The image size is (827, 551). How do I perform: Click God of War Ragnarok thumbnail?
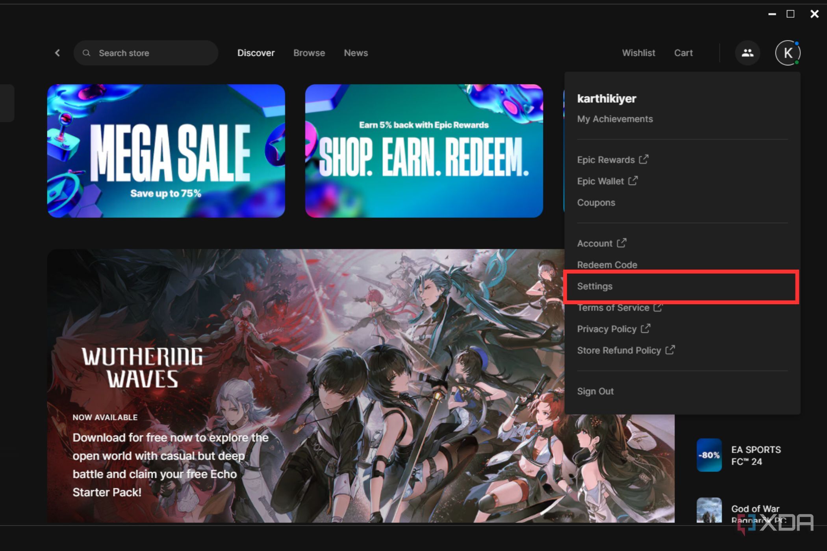click(709, 511)
